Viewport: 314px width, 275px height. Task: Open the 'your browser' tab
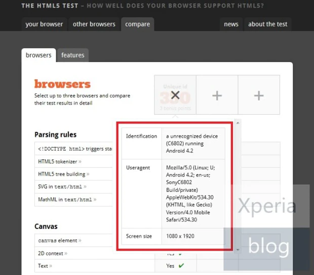45,24
